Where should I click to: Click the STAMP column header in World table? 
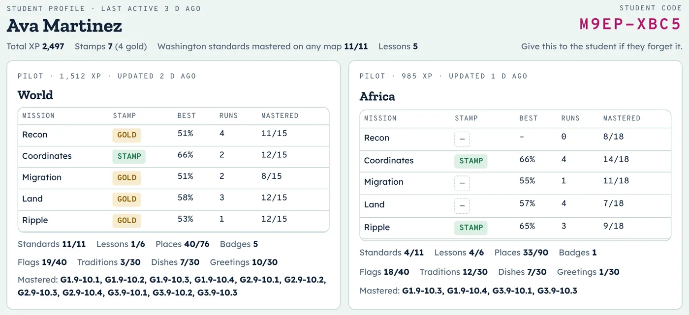(124, 115)
